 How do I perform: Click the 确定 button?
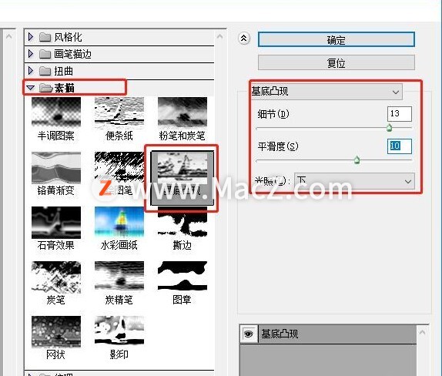click(337, 40)
